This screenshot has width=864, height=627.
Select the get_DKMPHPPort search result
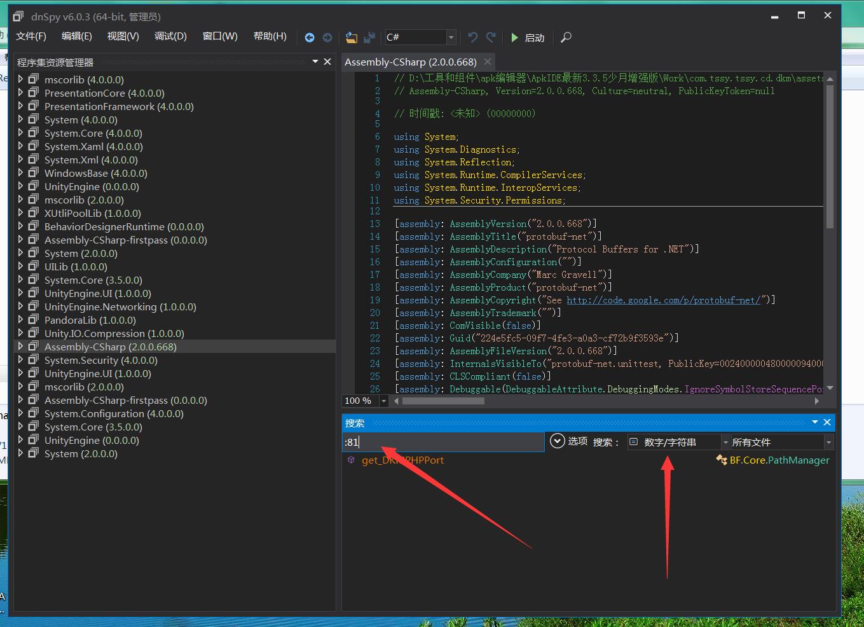[x=402, y=460]
